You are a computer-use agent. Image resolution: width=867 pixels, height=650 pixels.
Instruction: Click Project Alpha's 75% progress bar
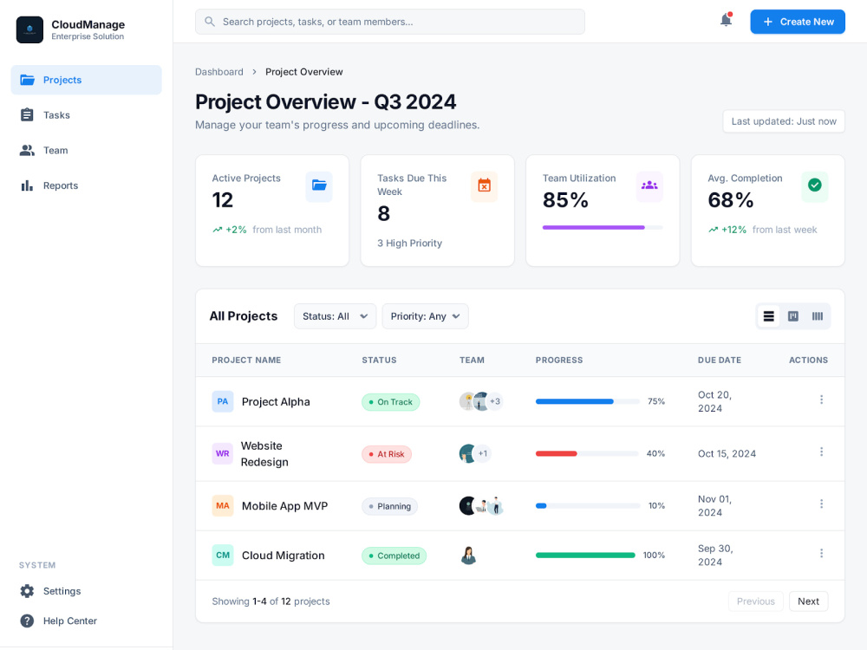(587, 402)
